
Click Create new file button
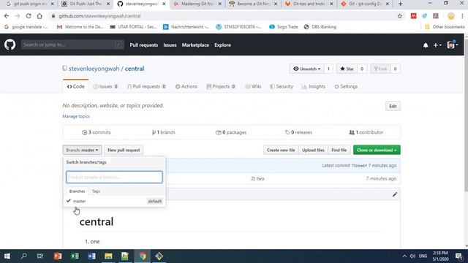click(x=281, y=150)
